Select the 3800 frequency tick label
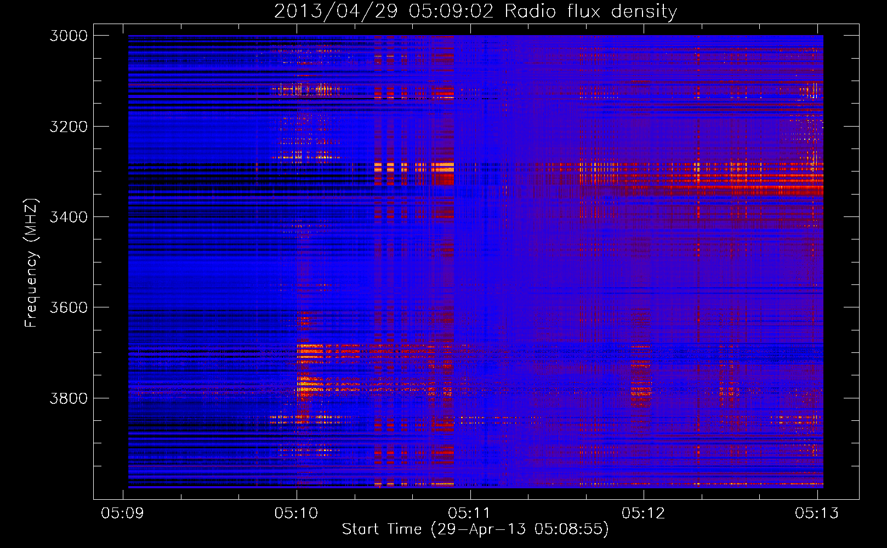887x548 pixels. tap(69, 398)
